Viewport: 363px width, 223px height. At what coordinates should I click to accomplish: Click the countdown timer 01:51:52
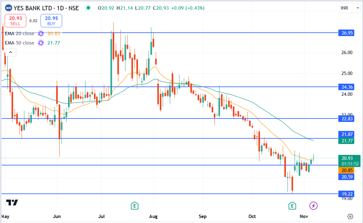[350, 164]
